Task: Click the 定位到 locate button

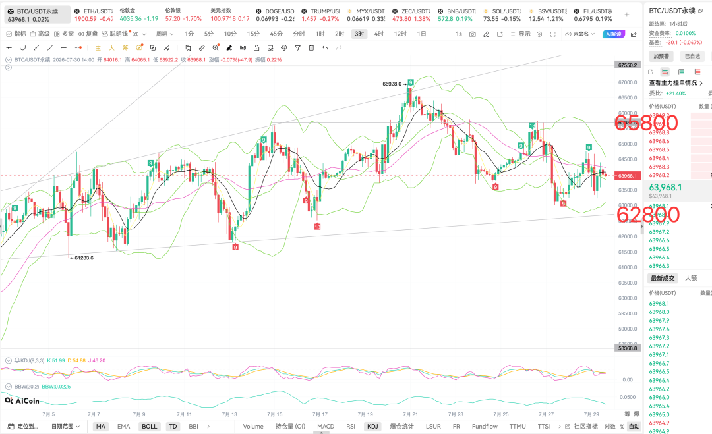Action: click(23, 426)
